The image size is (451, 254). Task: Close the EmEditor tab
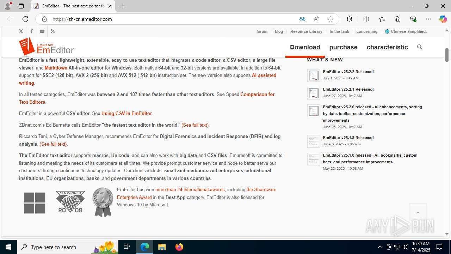point(110,6)
